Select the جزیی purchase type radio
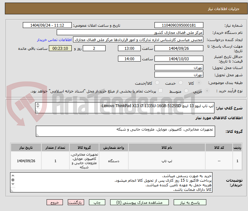This screenshot has height=211, width=248. click(207, 91)
